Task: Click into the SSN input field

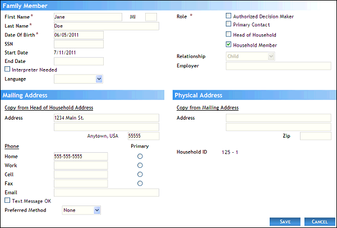Action: point(79,44)
